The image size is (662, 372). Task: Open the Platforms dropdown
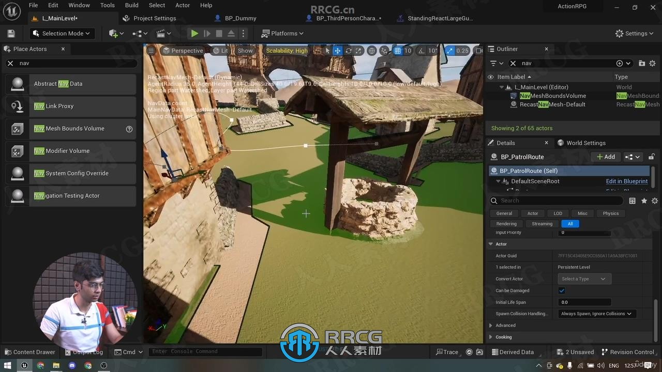(x=282, y=34)
